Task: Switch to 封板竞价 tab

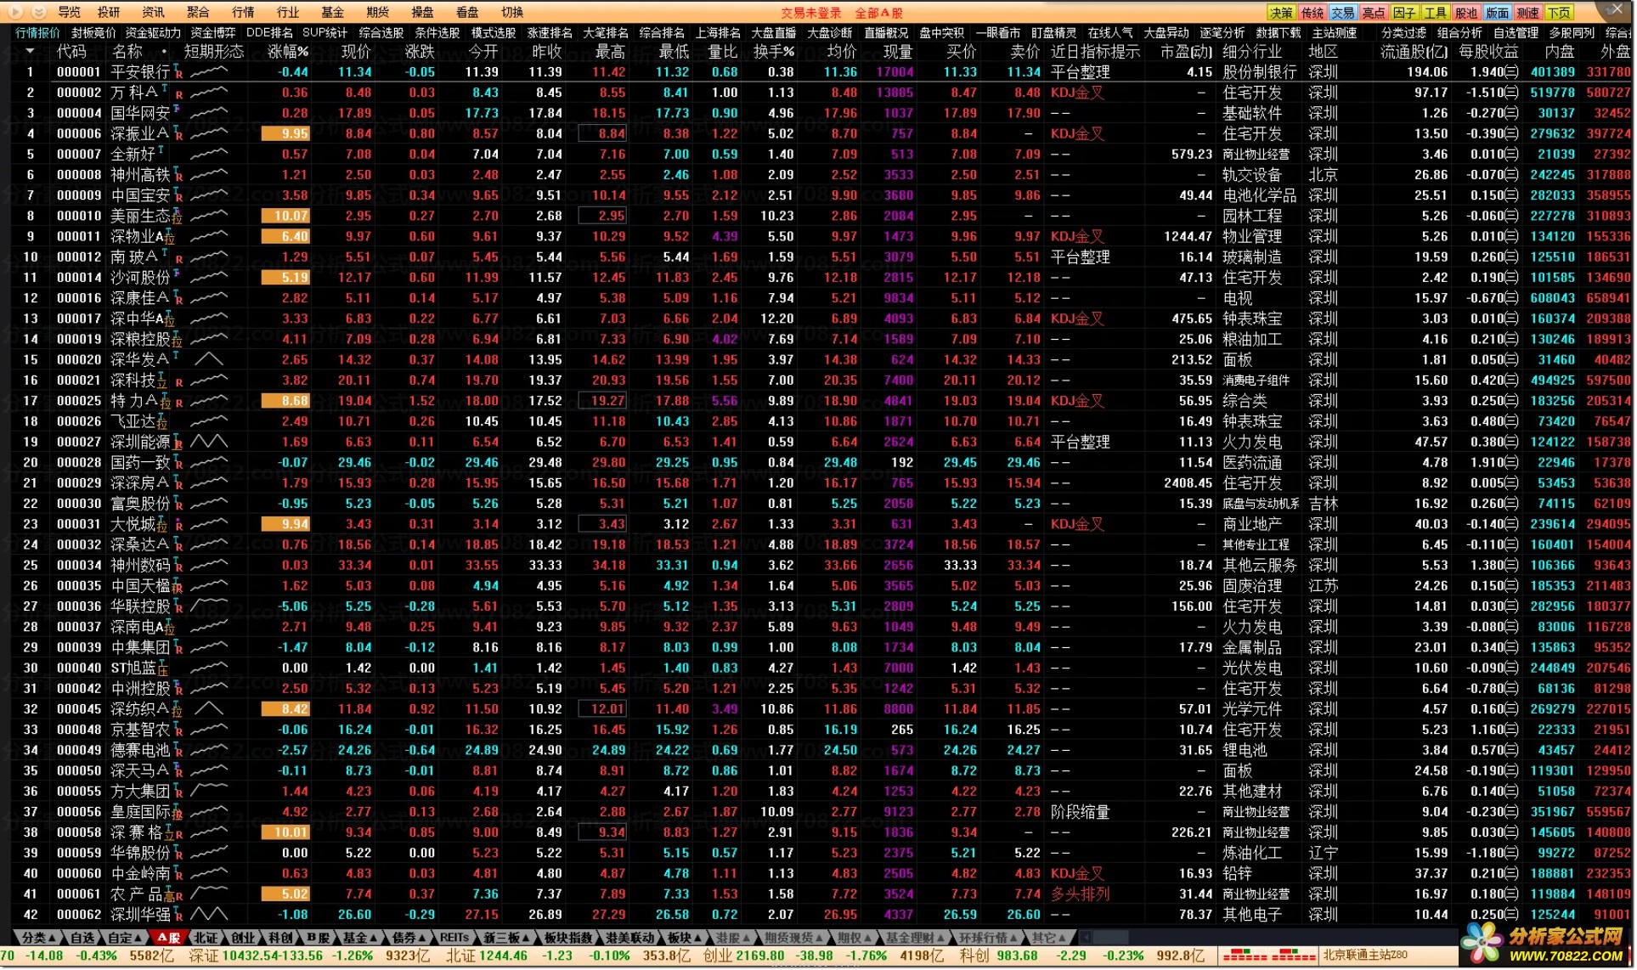Action: 93,32
